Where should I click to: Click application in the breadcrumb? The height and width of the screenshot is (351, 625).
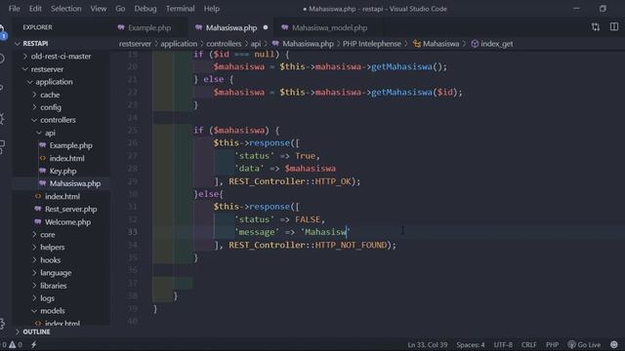pos(179,44)
